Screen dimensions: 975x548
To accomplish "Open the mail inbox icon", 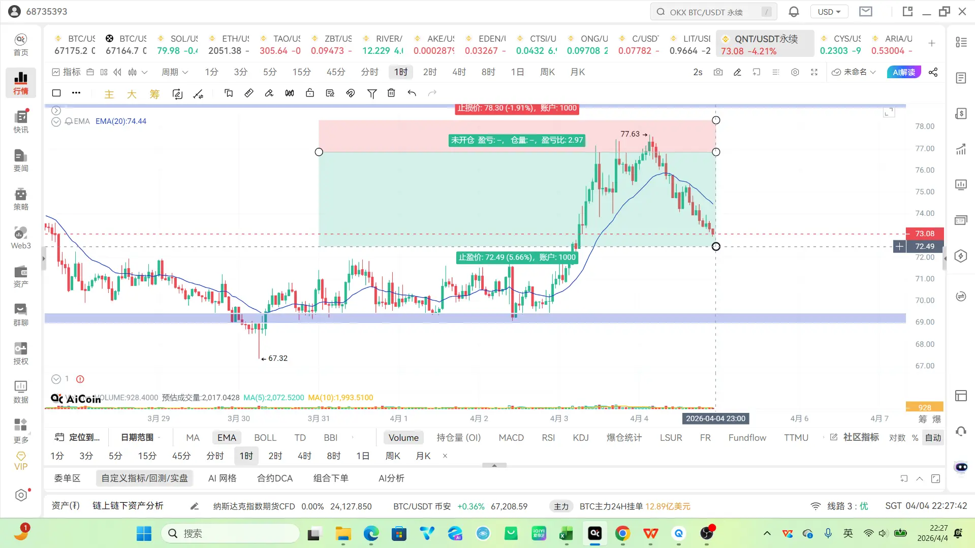I will click(x=866, y=12).
